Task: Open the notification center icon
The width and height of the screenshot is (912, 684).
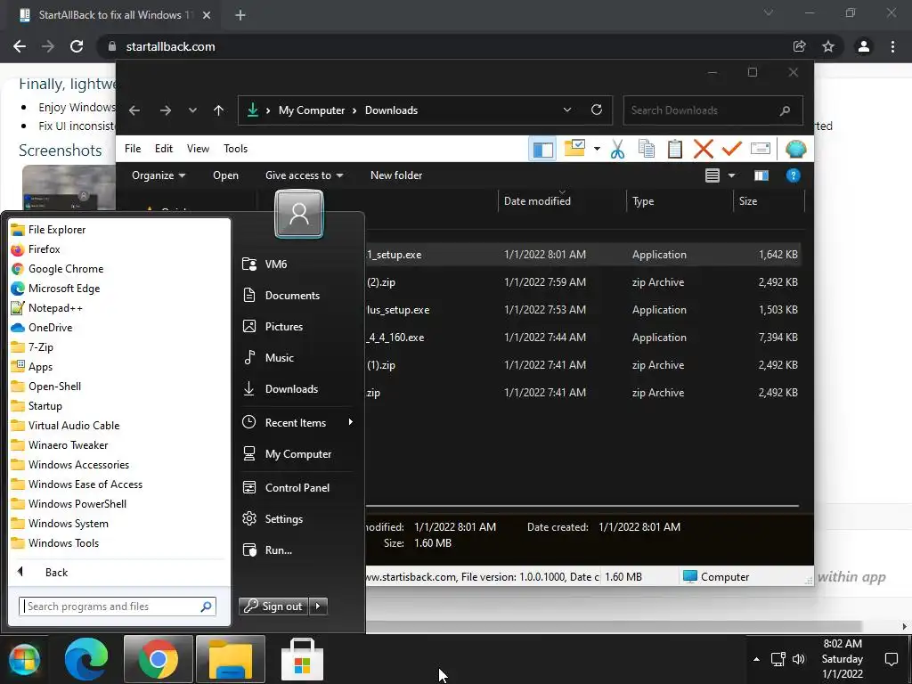Action: coord(891,659)
